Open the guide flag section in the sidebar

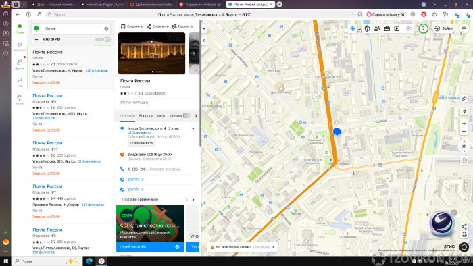[x=20, y=82]
